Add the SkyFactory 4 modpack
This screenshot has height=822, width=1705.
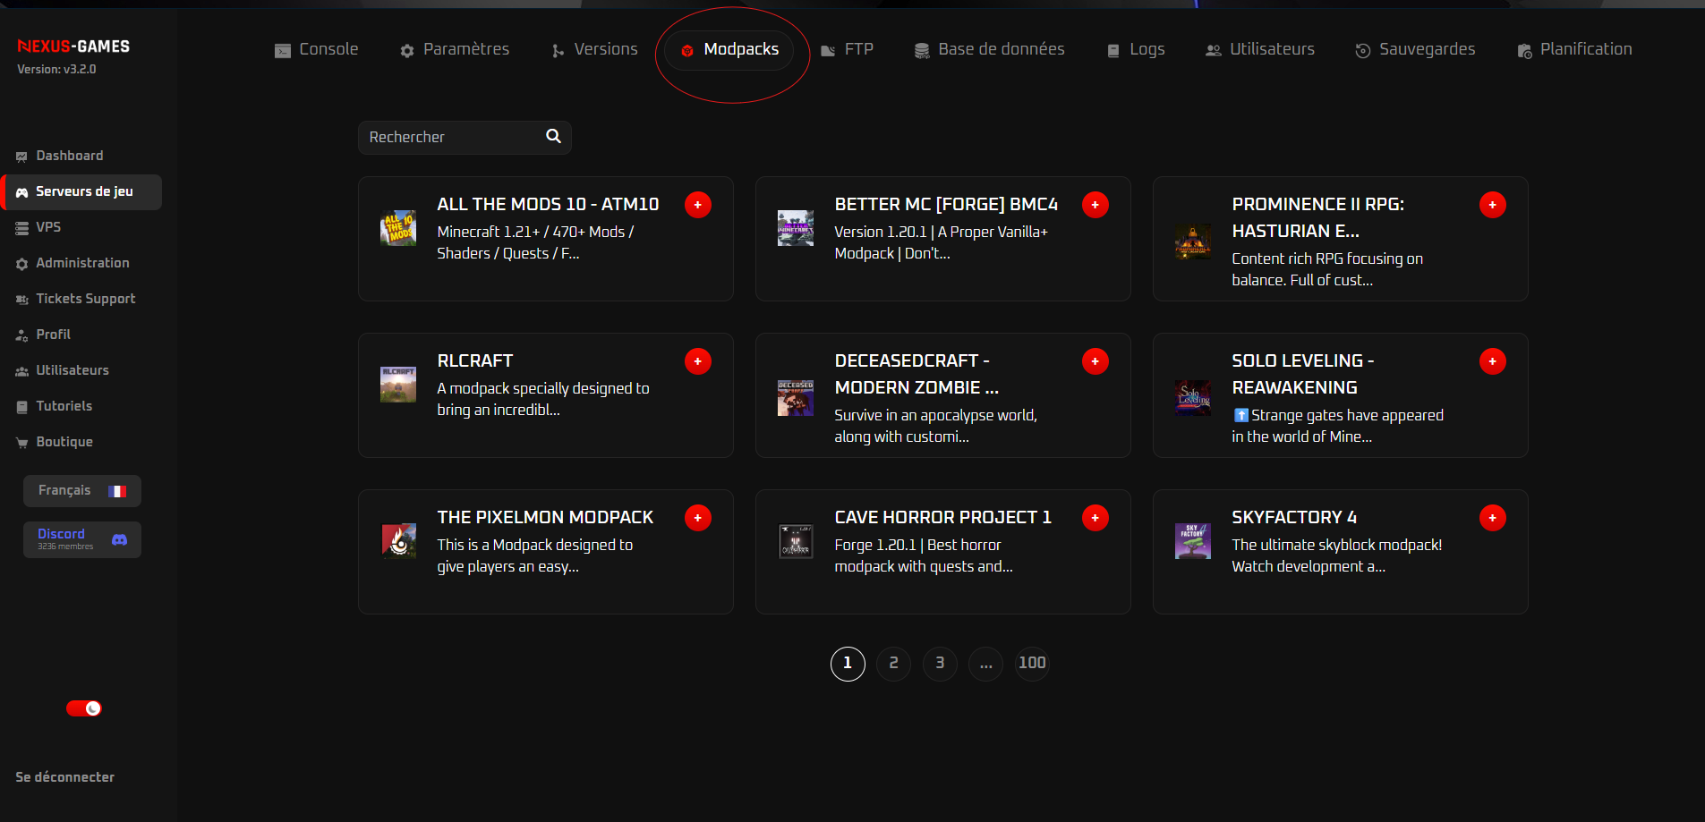(1493, 518)
